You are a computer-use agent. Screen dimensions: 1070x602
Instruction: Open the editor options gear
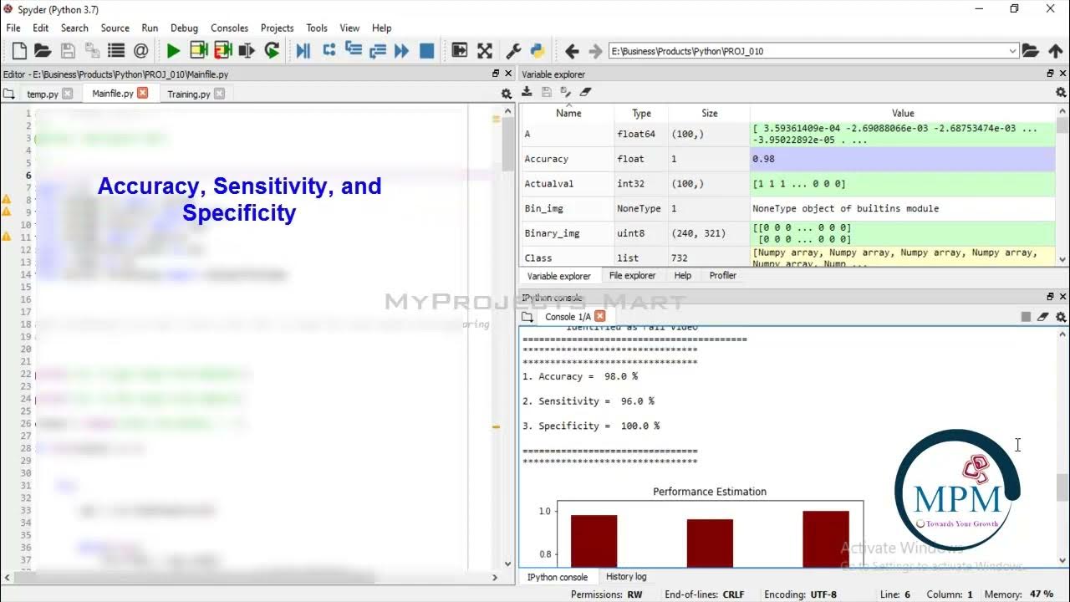[506, 94]
